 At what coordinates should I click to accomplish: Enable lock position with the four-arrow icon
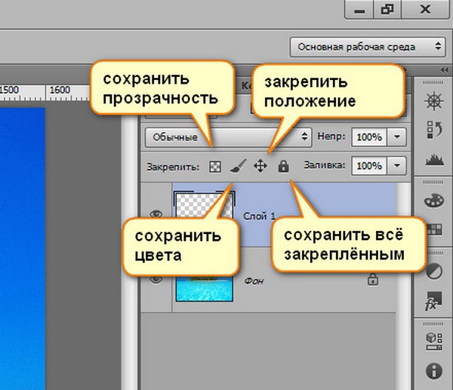click(260, 166)
